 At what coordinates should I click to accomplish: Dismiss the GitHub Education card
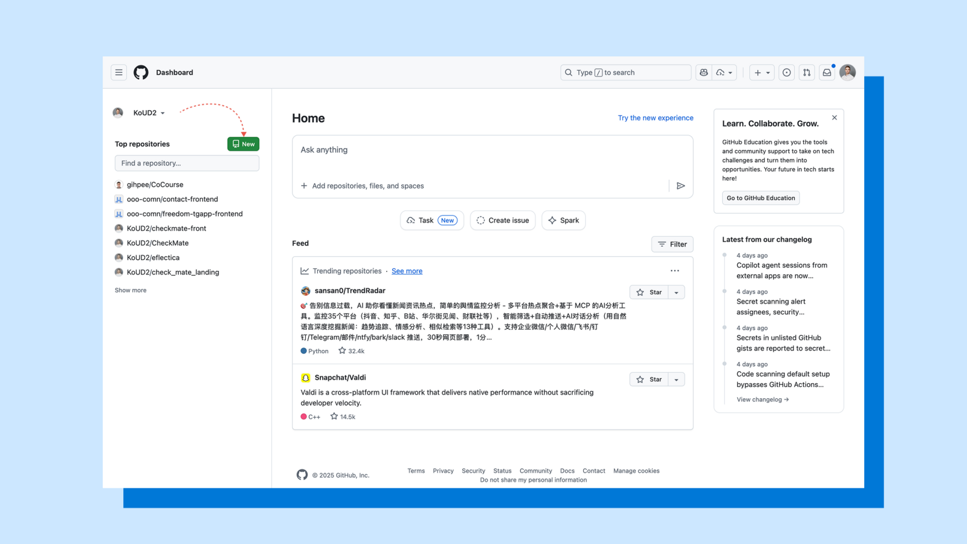tap(835, 118)
